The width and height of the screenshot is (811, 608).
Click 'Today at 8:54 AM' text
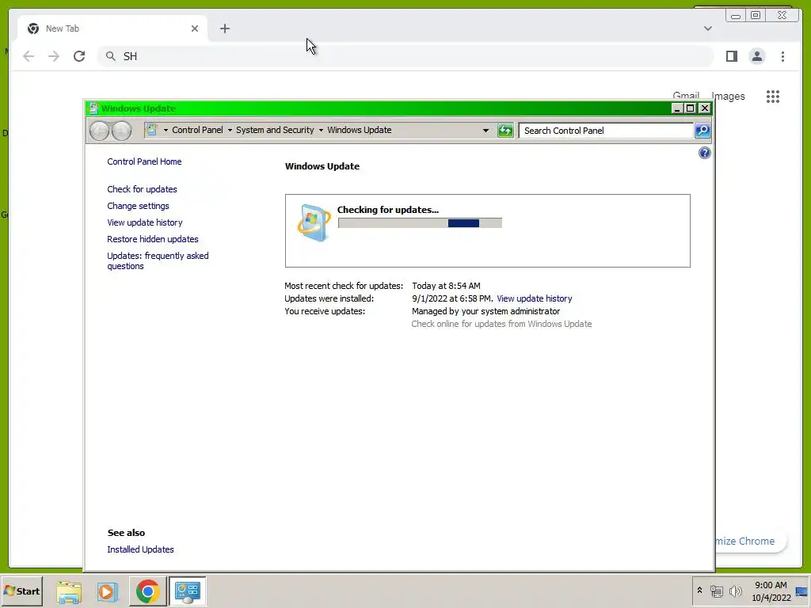click(x=447, y=286)
